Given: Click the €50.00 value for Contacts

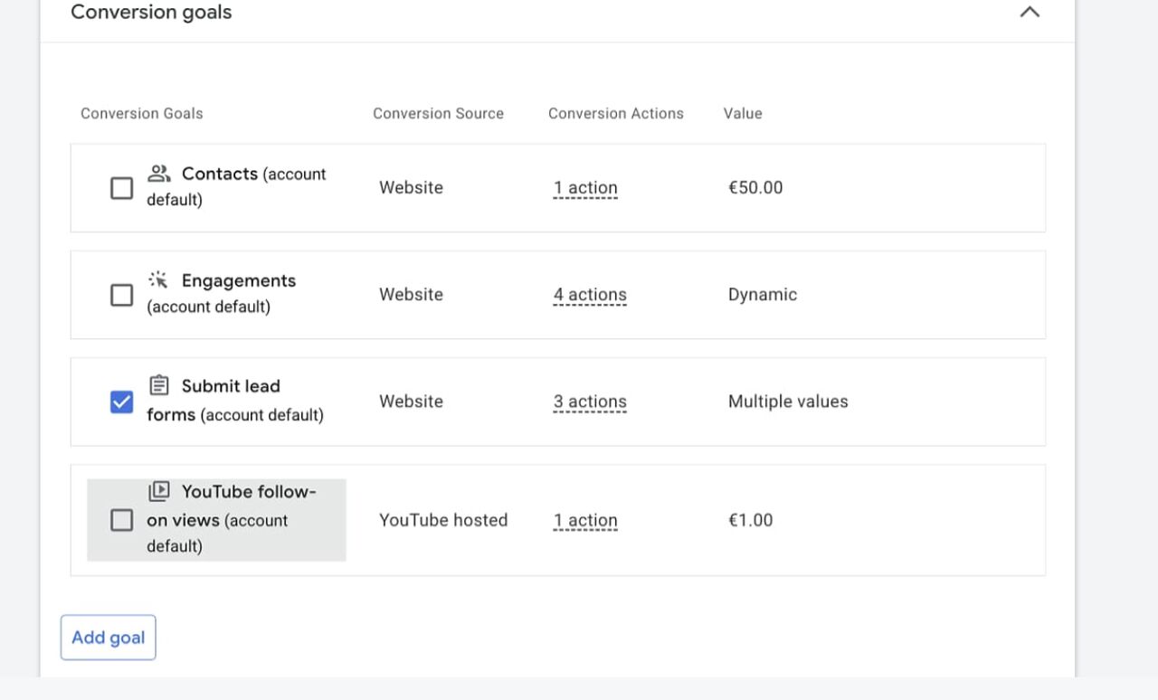Looking at the screenshot, I should click(755, 188).
